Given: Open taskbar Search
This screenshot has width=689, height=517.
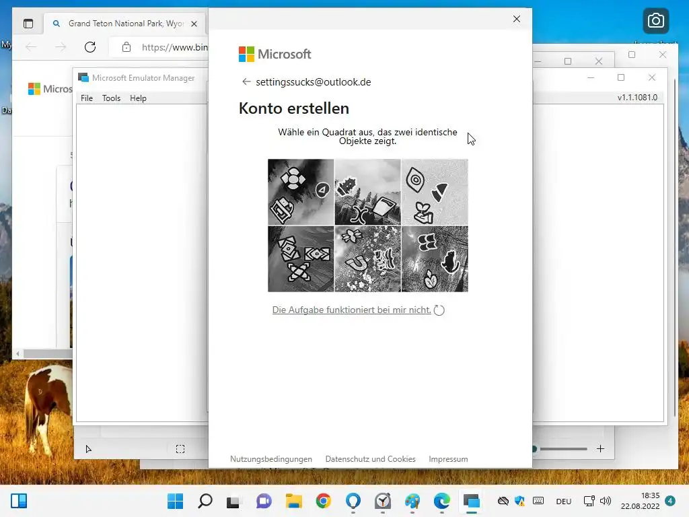Looking at the screenshot, I should pyautogui.click(x=205, y=501).
